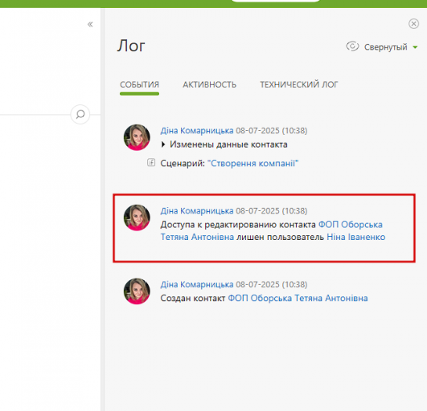Open ФОП Оборська Тетяна Антонівна link in the Доступа к редактированию entry
The image size is (427, 411).
[x=272, y=230]
